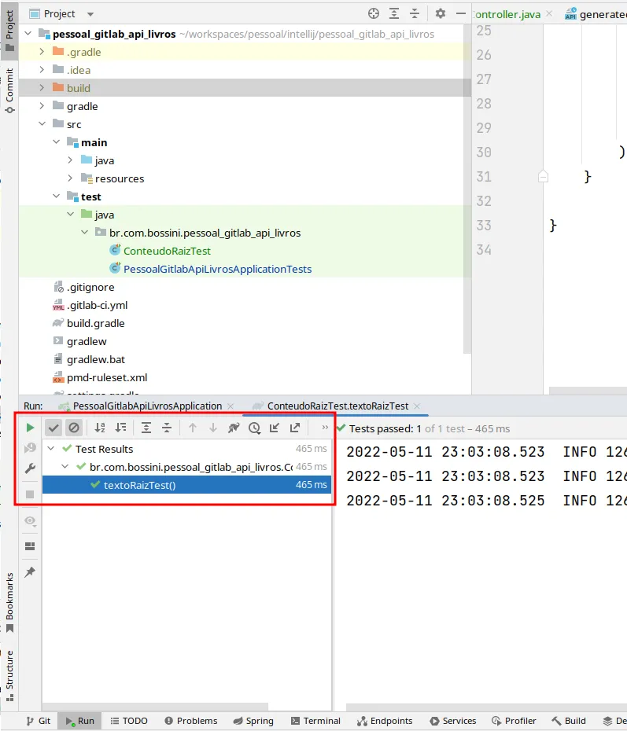
Task: Collapse all test results
Action: 167,428
